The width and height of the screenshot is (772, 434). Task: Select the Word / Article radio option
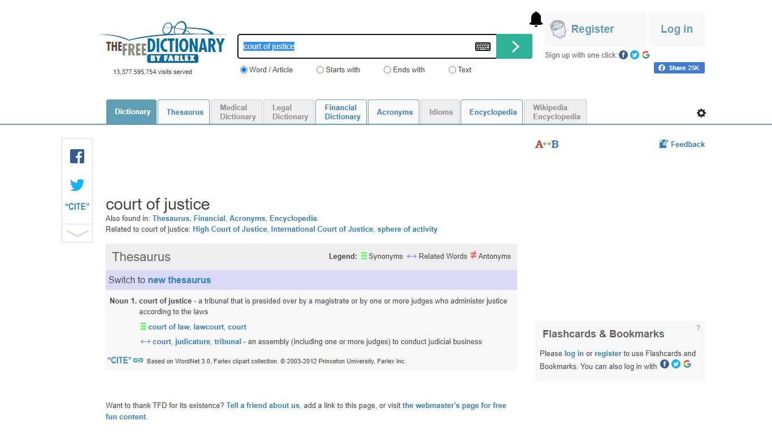244,70
